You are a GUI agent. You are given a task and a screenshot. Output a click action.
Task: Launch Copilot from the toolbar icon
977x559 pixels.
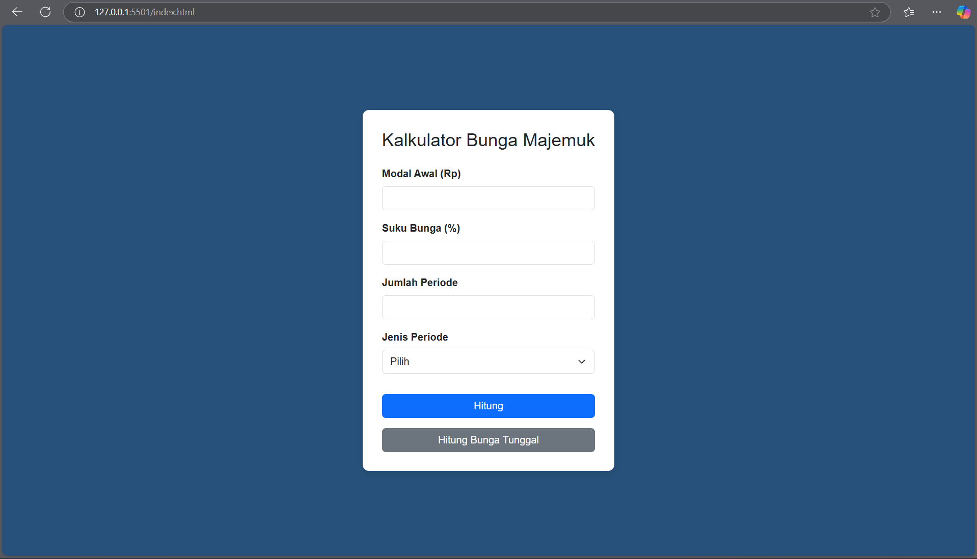963,12
